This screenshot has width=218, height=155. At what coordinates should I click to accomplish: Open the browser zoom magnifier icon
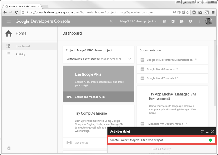point(175,12)
